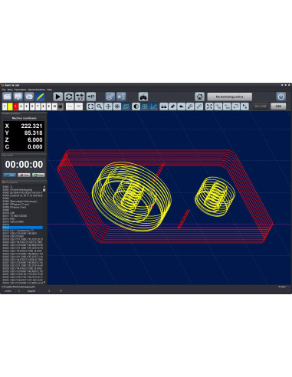Toggle the grid display icon
Image resolution: width=292 pixels, height=377 pixels.
[x=145, y=107]
